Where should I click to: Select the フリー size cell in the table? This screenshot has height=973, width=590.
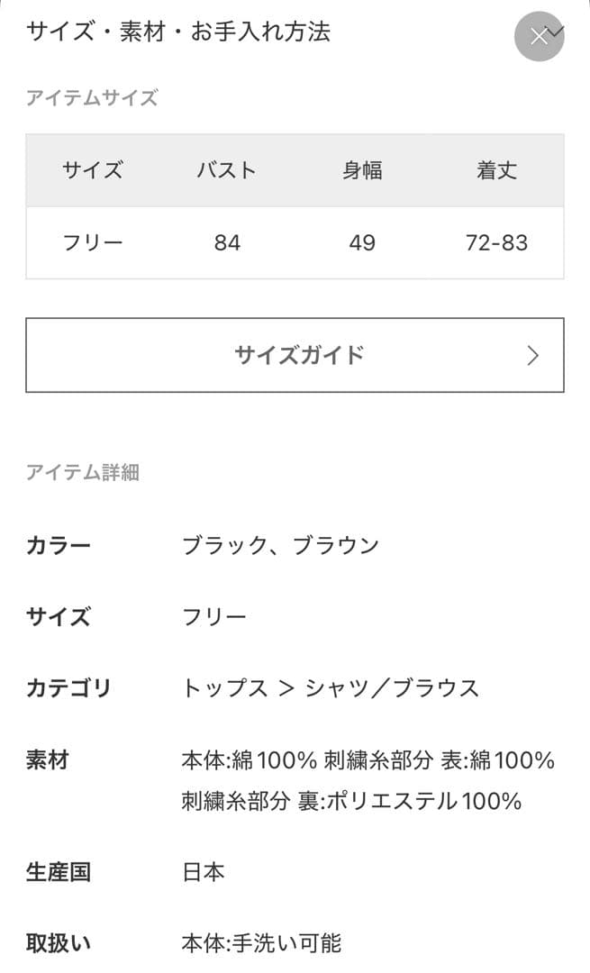tap(93, 242)
